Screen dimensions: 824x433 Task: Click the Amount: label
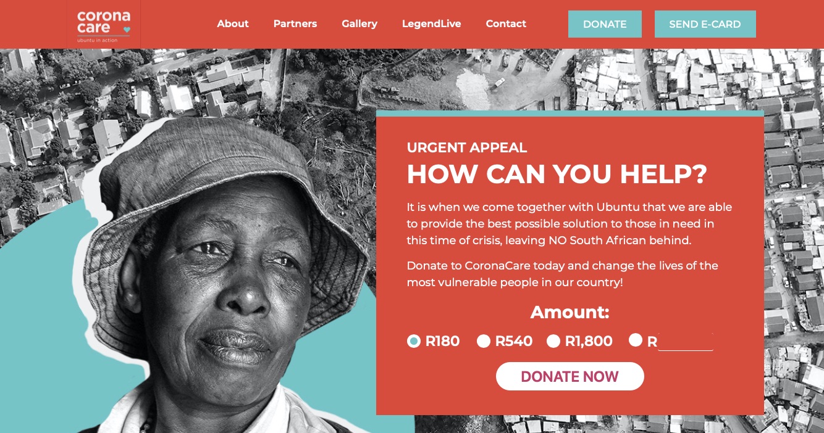570,313
